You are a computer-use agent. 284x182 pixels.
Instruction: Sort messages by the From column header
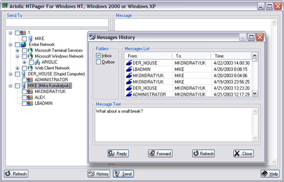coord(148,56)
